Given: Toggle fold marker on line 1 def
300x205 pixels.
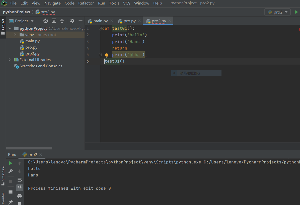Looking at the screenshot, I should click(100, 29).
